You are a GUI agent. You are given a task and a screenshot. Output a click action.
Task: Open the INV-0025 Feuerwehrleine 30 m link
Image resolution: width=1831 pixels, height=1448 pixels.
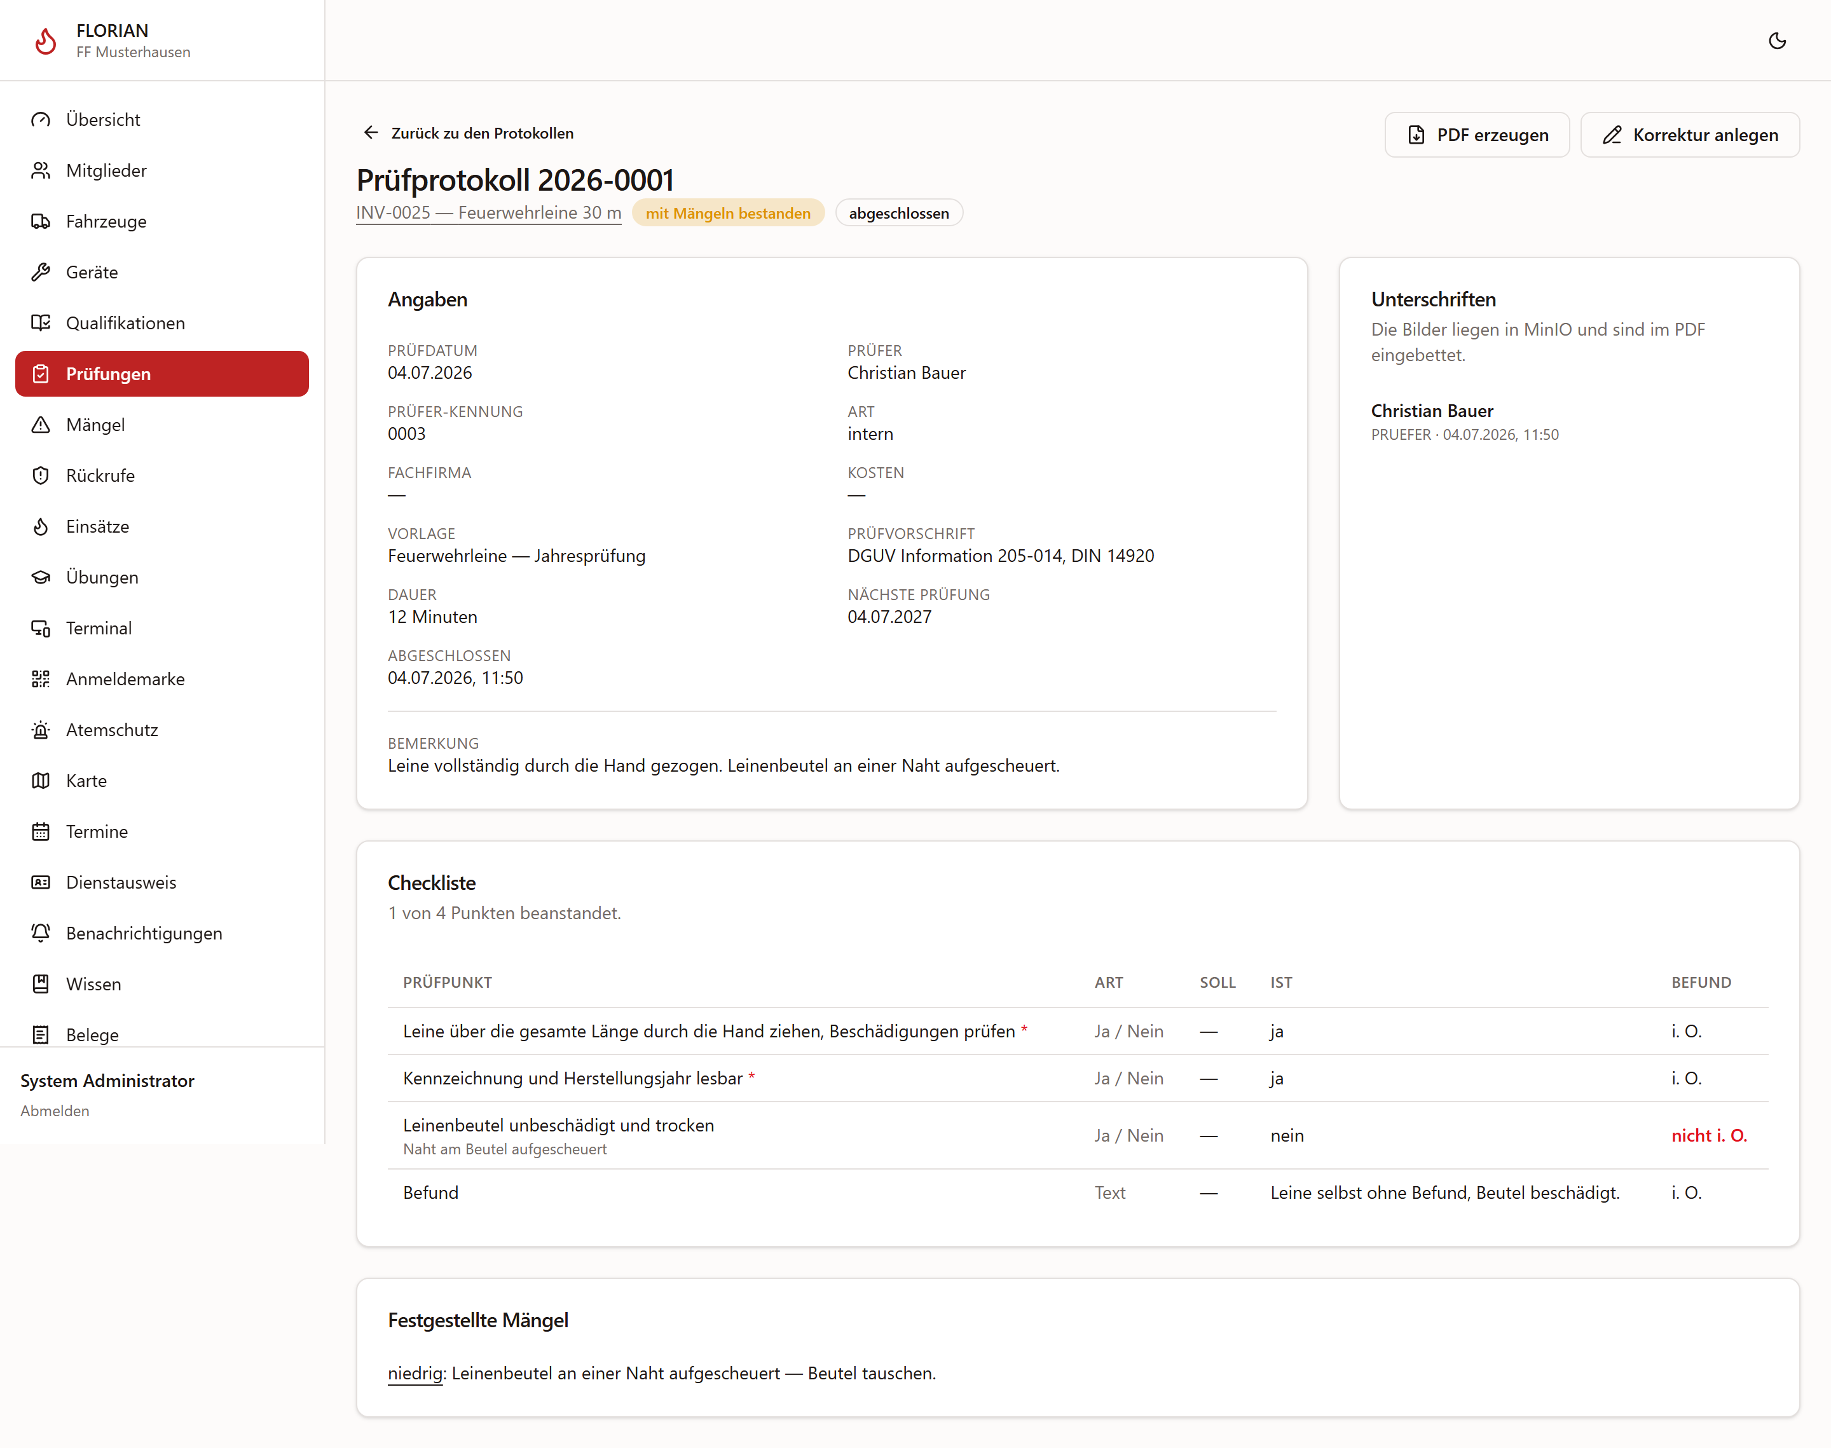click(x=488, y=213)
